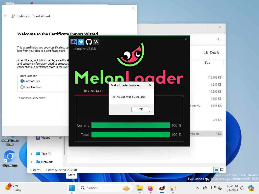Open Network in navigation pane
The width and height of the screenshot is (259, 194).
pos(47,162)
